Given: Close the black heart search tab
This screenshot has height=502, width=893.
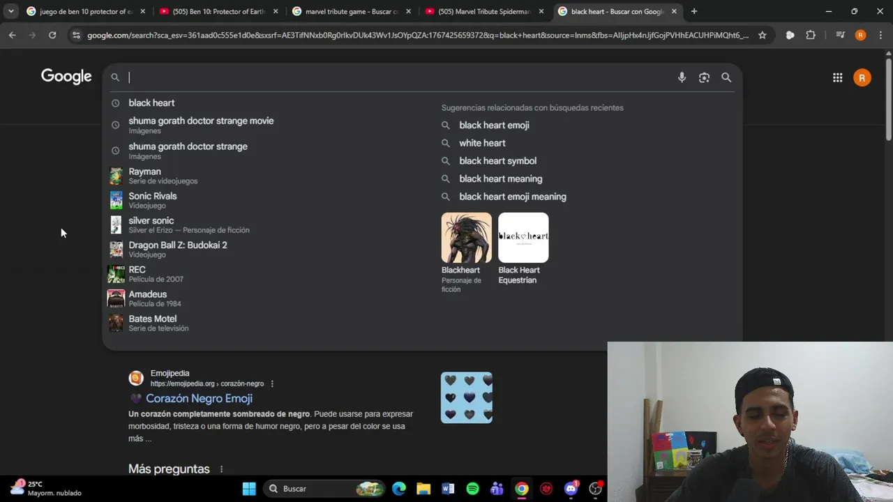Looking at the screenshot, I should click(x=674, y=11).
